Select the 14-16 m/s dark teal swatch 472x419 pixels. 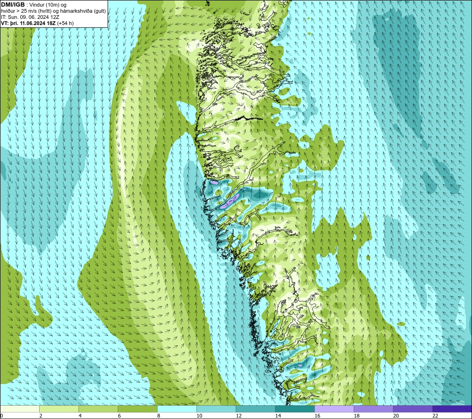[x=295, y=409]
